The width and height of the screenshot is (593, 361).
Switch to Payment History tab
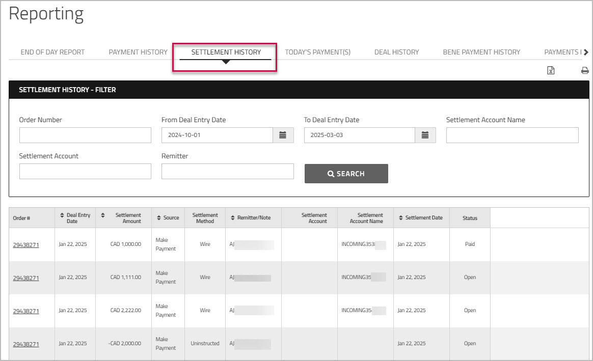(138, 52)
